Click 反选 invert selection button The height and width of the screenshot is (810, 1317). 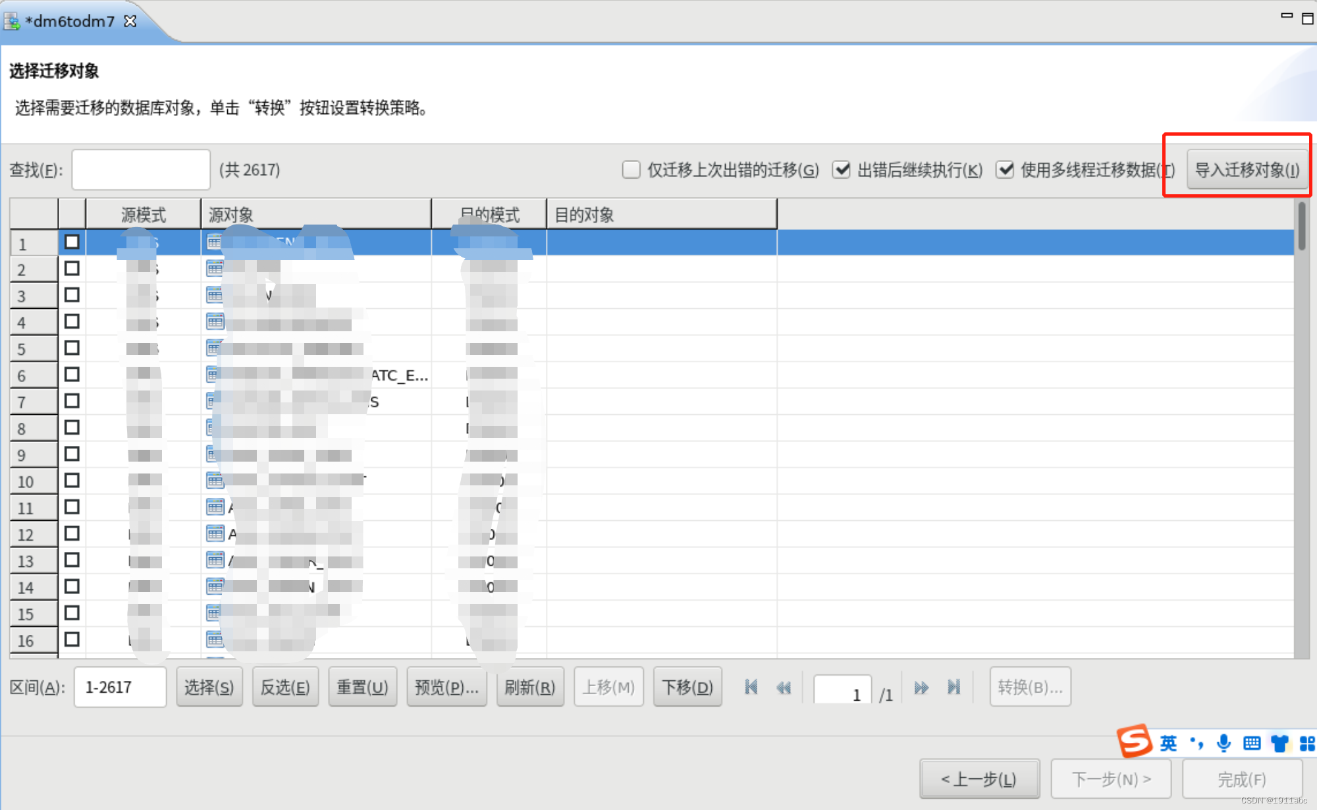285,688
